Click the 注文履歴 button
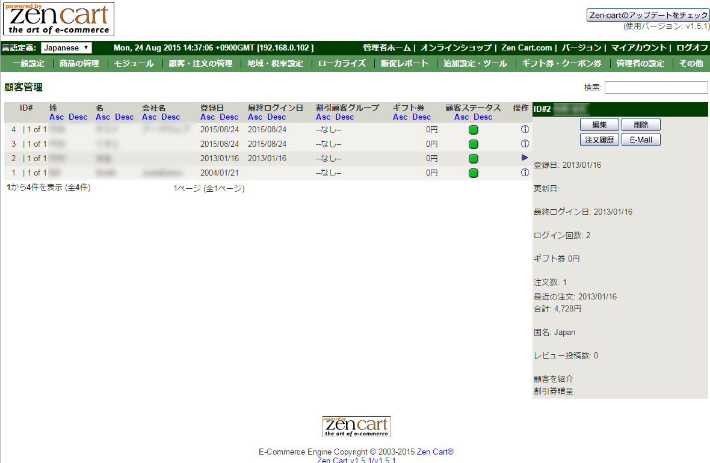The image size is (710, 463). tap(599, 140)
